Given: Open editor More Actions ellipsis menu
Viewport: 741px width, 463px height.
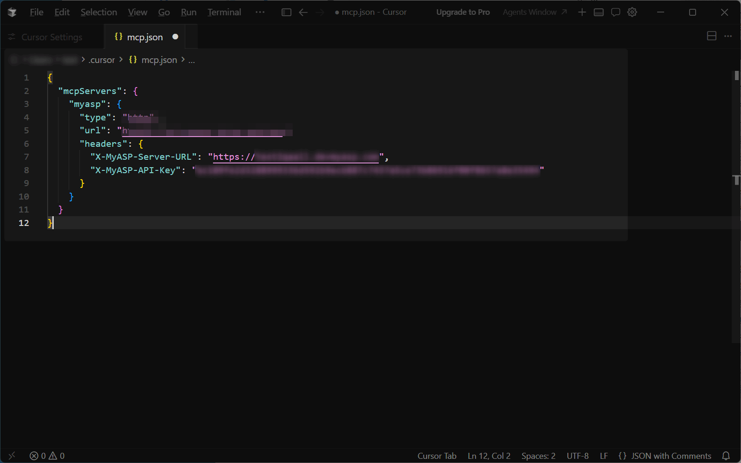Looking at the screenshot, I should tap(728, 36).
